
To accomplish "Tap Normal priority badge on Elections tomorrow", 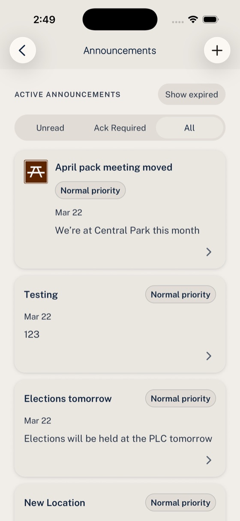I will 180,399.
